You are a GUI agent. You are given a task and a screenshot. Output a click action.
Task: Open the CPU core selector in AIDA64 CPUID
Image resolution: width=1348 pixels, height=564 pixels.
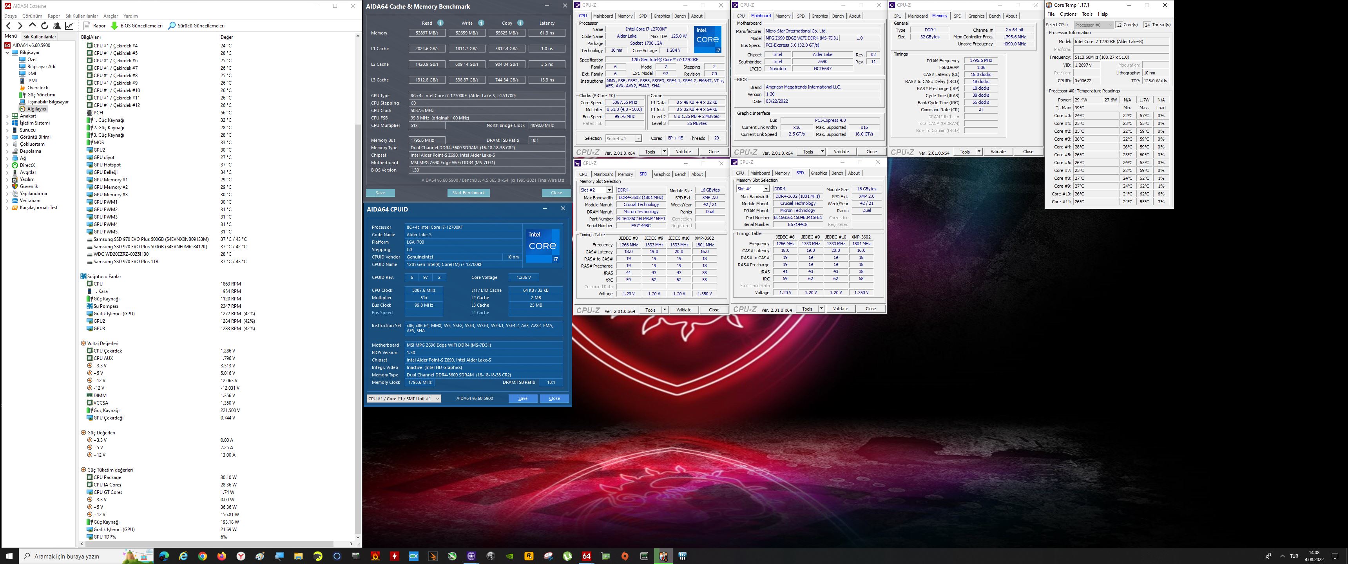404,399
